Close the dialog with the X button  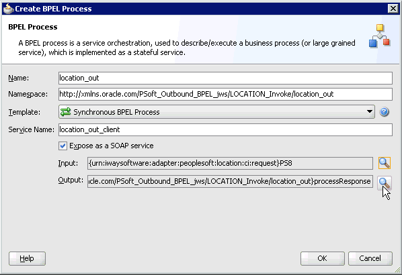coord(393,9)
